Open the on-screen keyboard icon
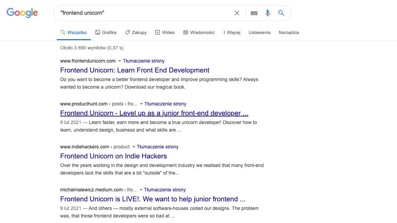Viewport: 397px width, 223px height. coord(254,13)
